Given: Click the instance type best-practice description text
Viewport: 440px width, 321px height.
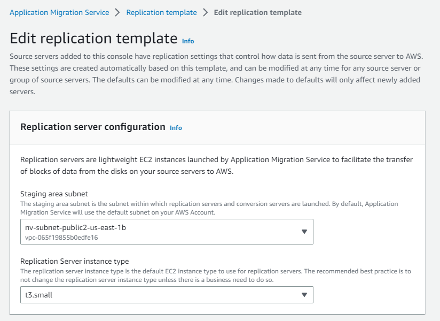Looking at the screenshot, I should click(215, 275).
